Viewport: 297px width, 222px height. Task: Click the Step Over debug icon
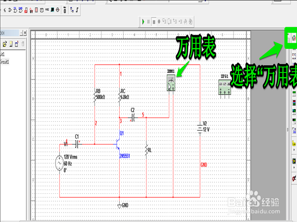point(169,22)
